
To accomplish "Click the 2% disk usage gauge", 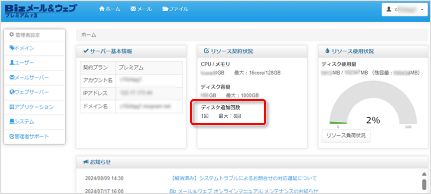I will [372, 112].
